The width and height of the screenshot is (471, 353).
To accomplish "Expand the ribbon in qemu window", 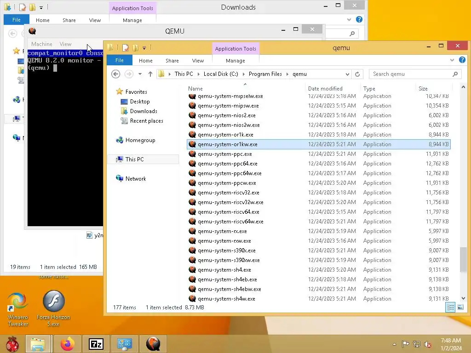I will pos(452,60).
